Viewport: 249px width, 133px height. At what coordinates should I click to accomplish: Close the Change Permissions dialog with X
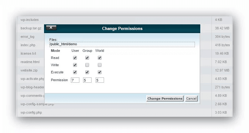click(51, 28)
